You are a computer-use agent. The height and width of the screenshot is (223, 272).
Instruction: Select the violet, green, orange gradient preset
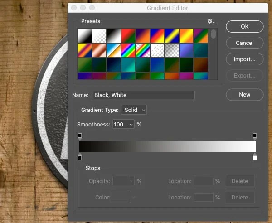point(201,36)
